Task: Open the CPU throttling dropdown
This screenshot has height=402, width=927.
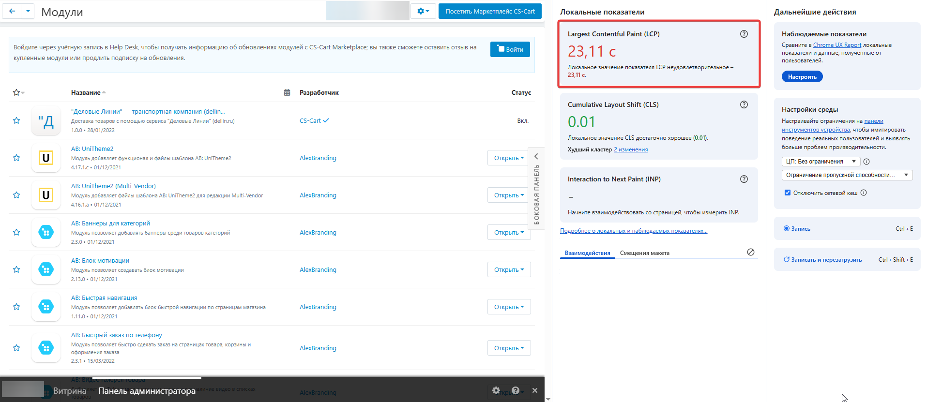Action: pyautogui.click(x=821, y=162)
